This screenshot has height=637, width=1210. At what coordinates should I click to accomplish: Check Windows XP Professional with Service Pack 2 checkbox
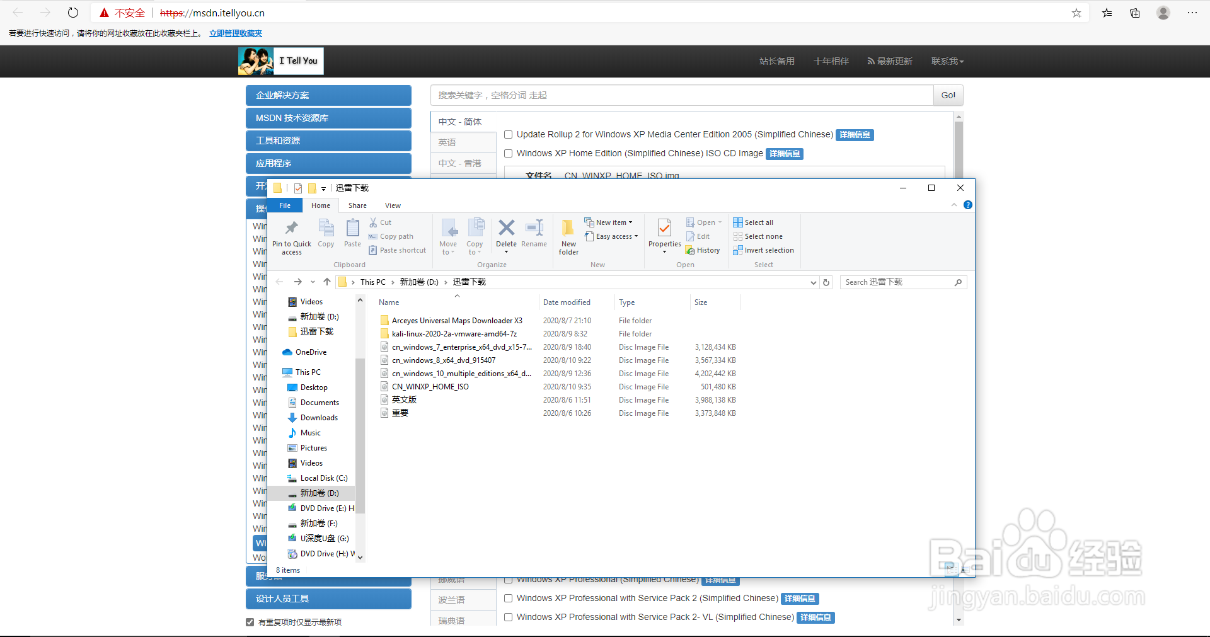point(509,599)
